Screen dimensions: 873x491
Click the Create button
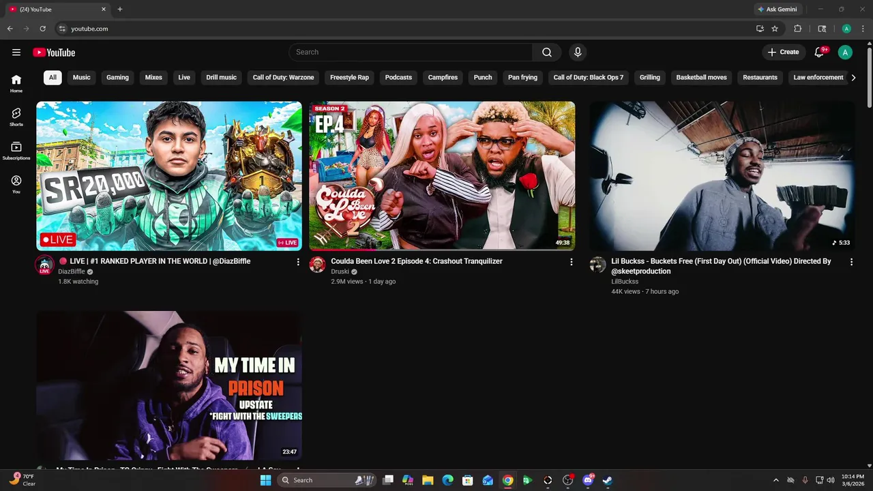784,53
